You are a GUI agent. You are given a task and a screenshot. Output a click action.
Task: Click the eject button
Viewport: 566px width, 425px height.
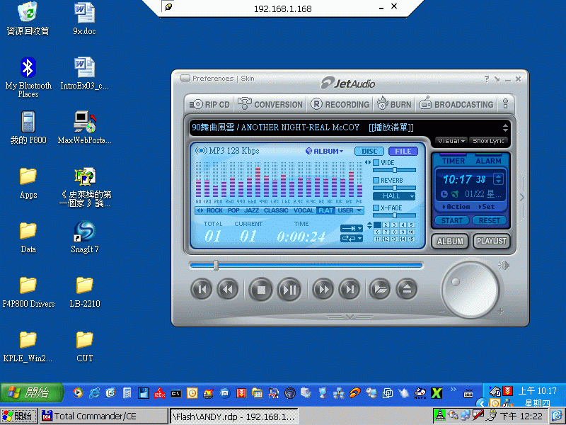(406, 289)
